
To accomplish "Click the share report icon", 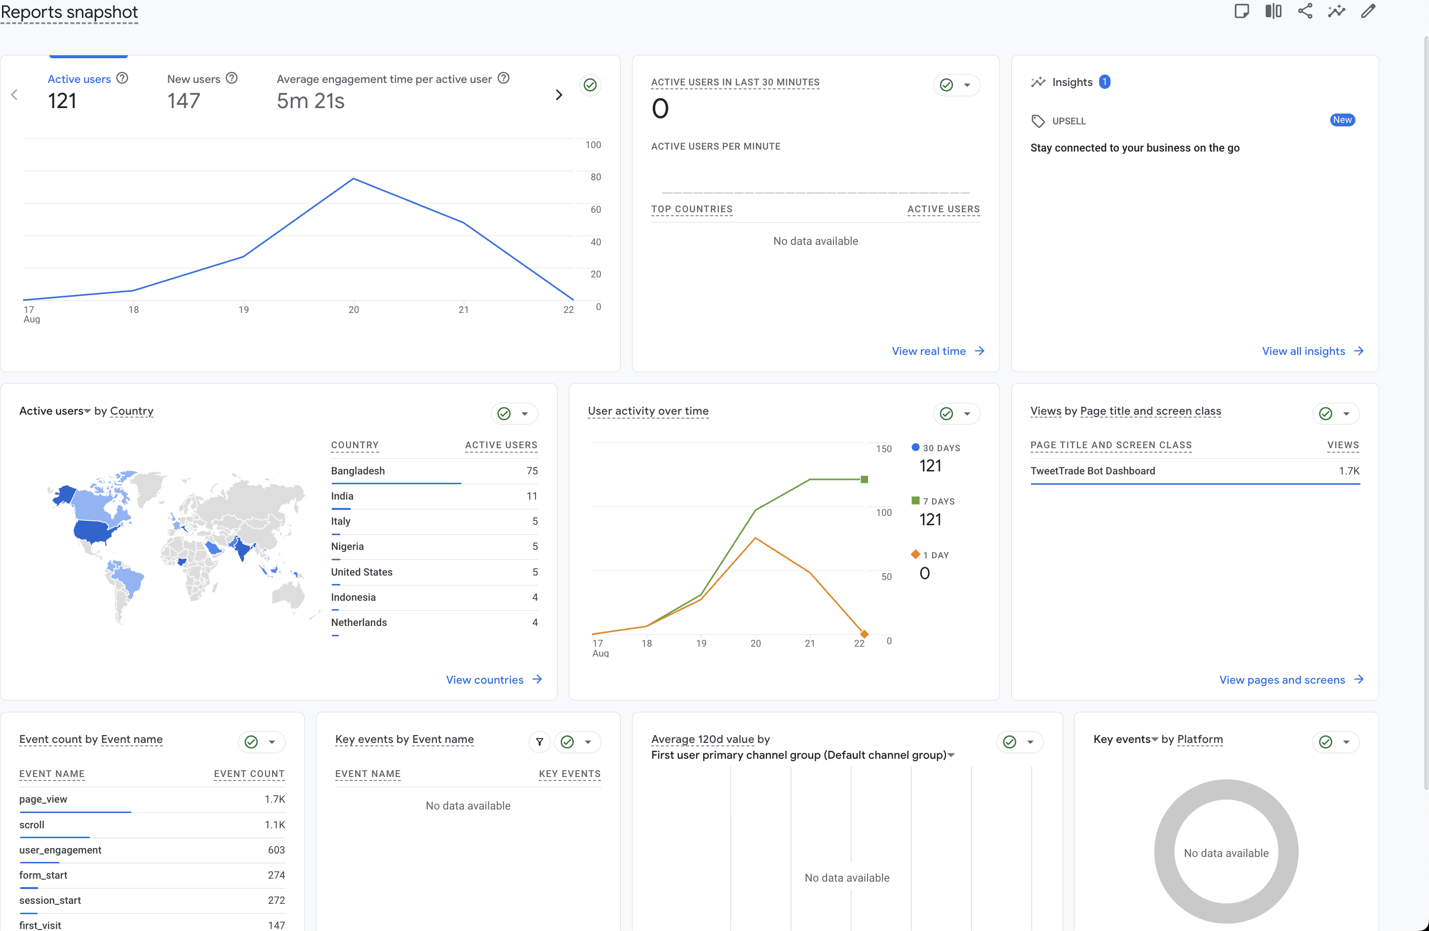I will point(1305,11).
